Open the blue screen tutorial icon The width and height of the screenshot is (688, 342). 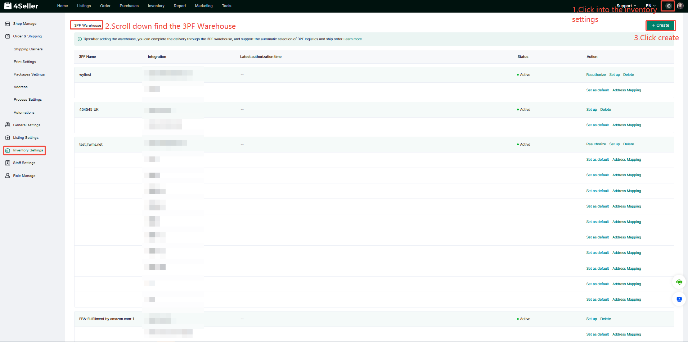tap(679, 299)
